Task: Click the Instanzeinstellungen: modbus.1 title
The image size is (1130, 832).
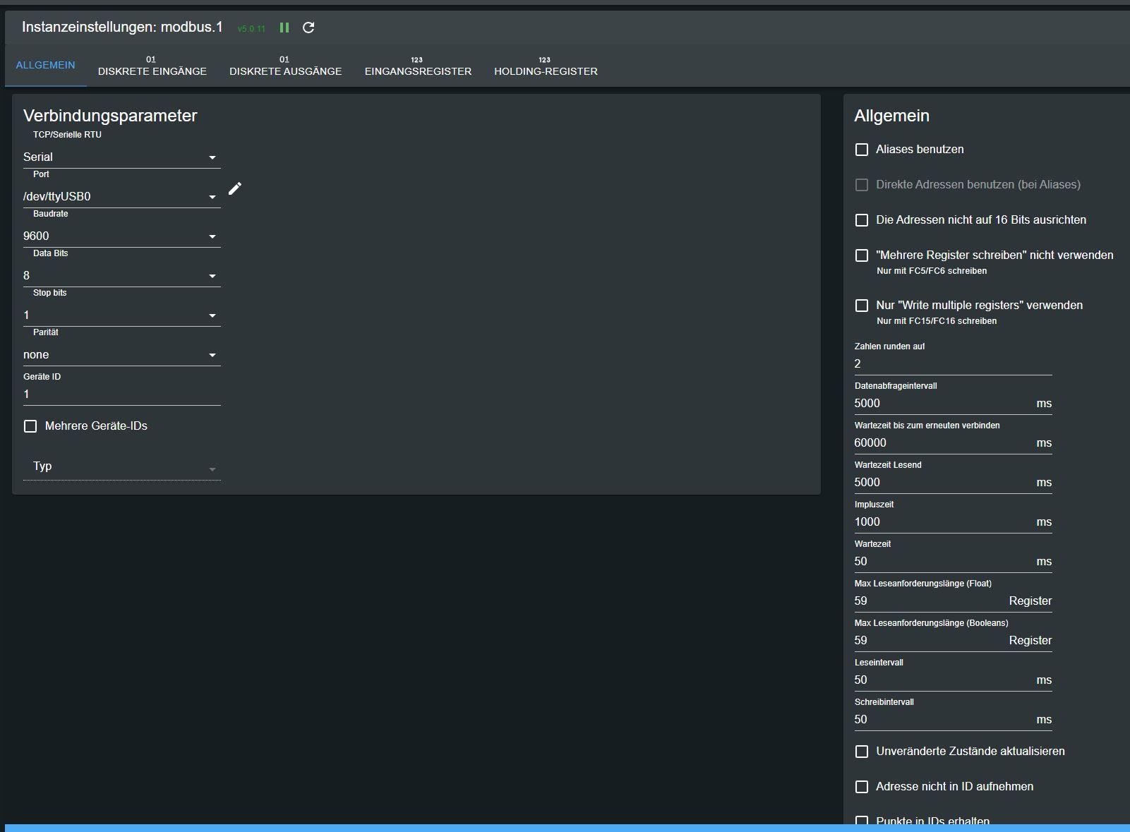Action: [122, 27]
